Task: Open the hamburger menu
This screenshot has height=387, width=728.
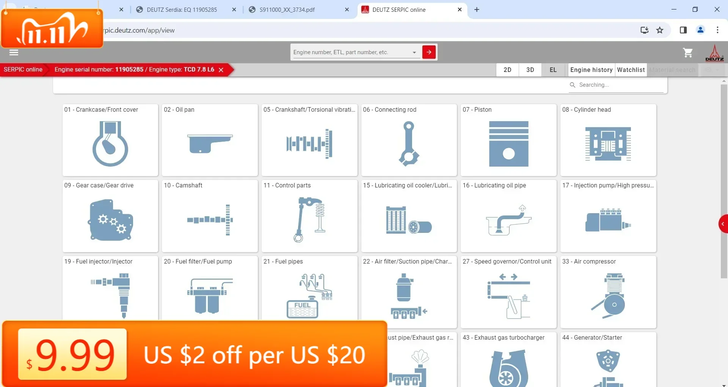Action: tap(14, 53)
